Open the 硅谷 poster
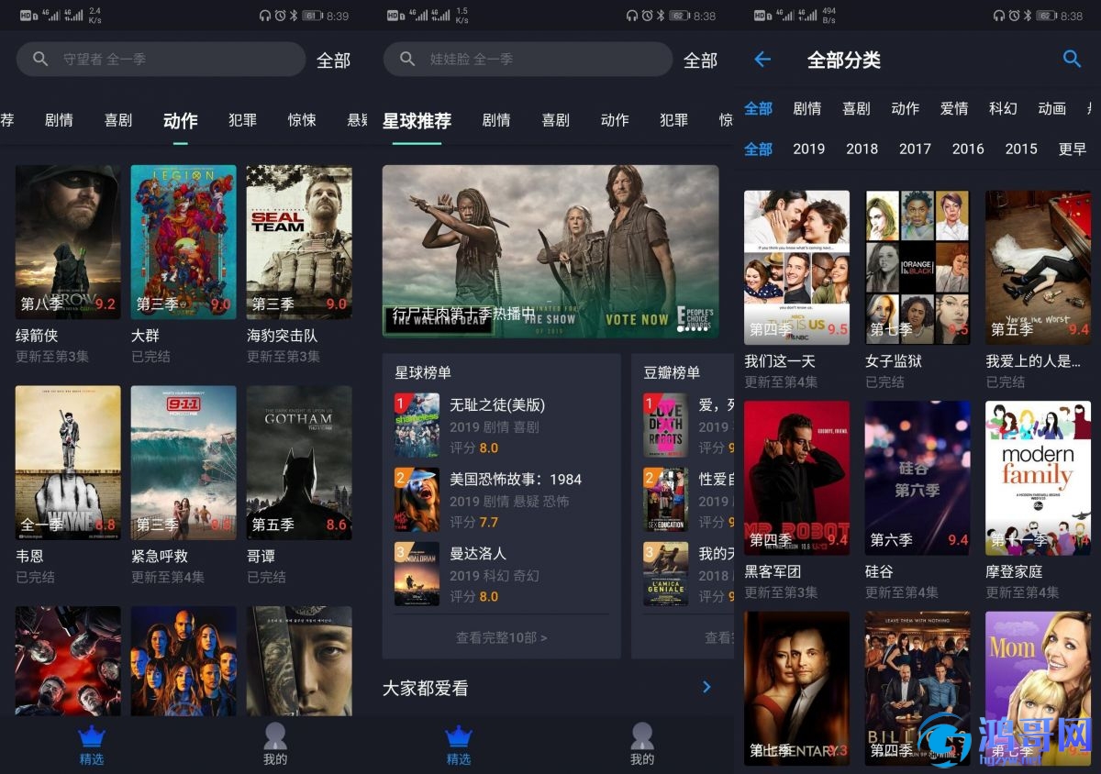This screenshot has height=774, width=1101. click(x=917, y=478)
